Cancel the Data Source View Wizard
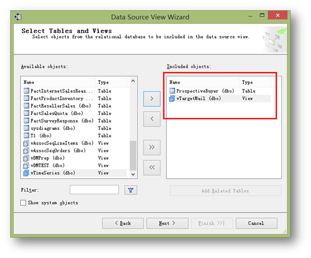 pos(256,223)
